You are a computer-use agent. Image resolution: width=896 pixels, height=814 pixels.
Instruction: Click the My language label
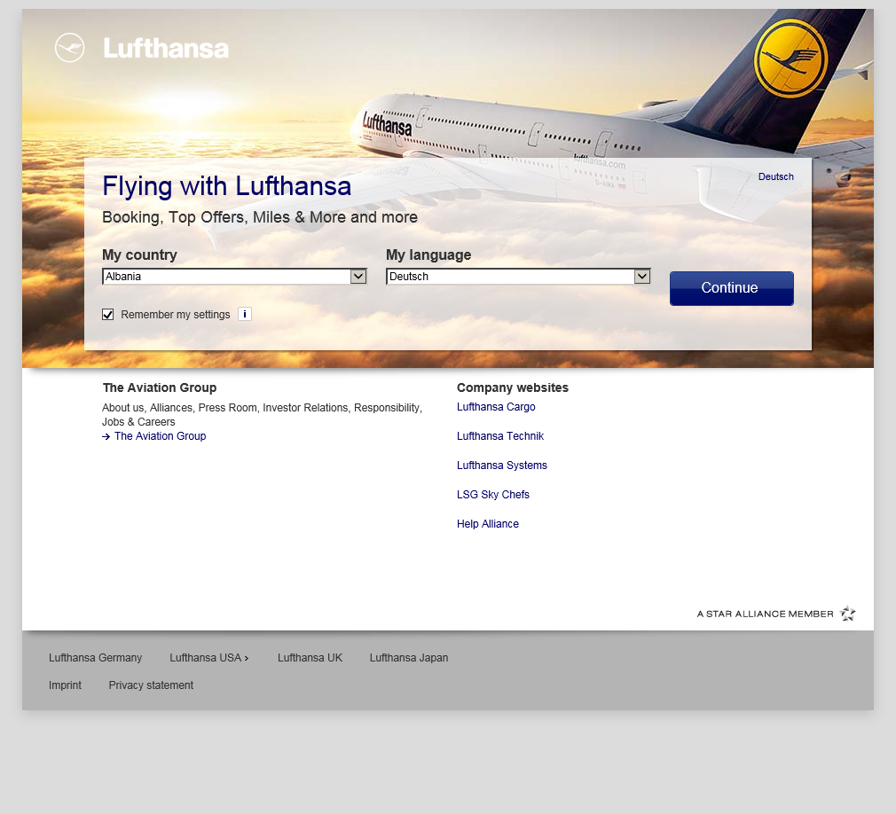(x=428, y=254)
